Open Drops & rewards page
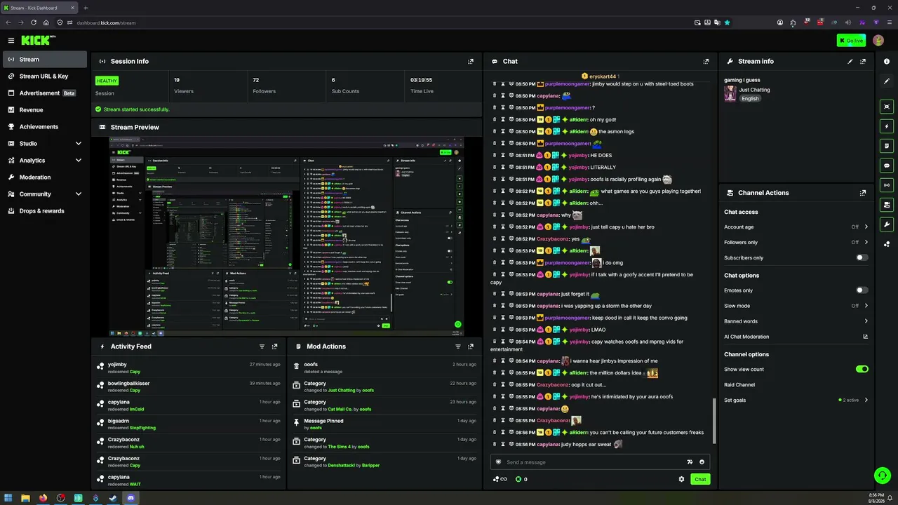This screenshot has height=505, width=898. pos(45,211)
